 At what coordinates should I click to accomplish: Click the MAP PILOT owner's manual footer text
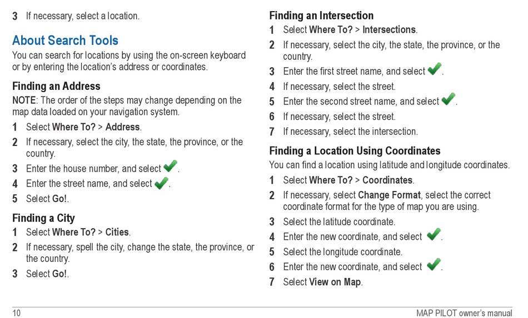point(464,314)
